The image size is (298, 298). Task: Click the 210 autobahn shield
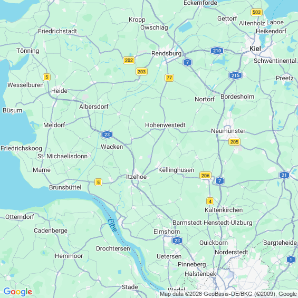tap(217, 51)
